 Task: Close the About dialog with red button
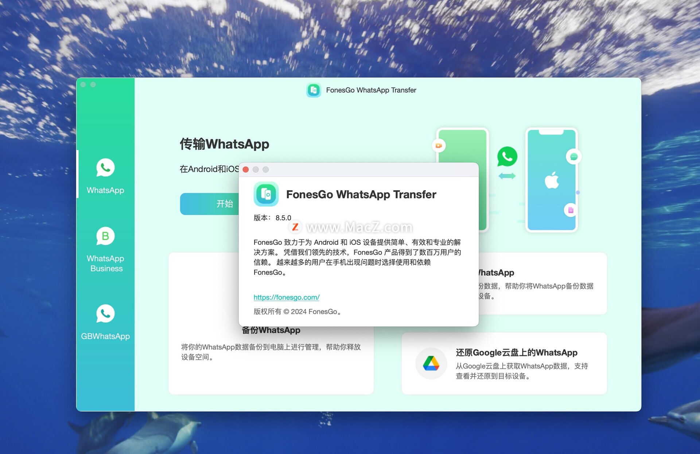tap(246, 169)
